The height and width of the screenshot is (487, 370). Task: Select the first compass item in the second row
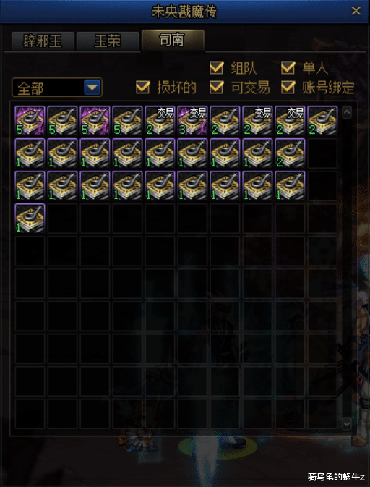(x=30, y=153)
